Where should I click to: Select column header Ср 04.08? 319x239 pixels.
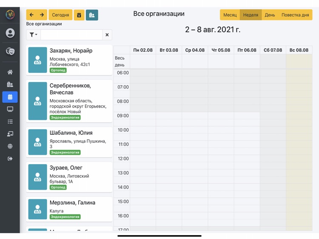point(195,50)
